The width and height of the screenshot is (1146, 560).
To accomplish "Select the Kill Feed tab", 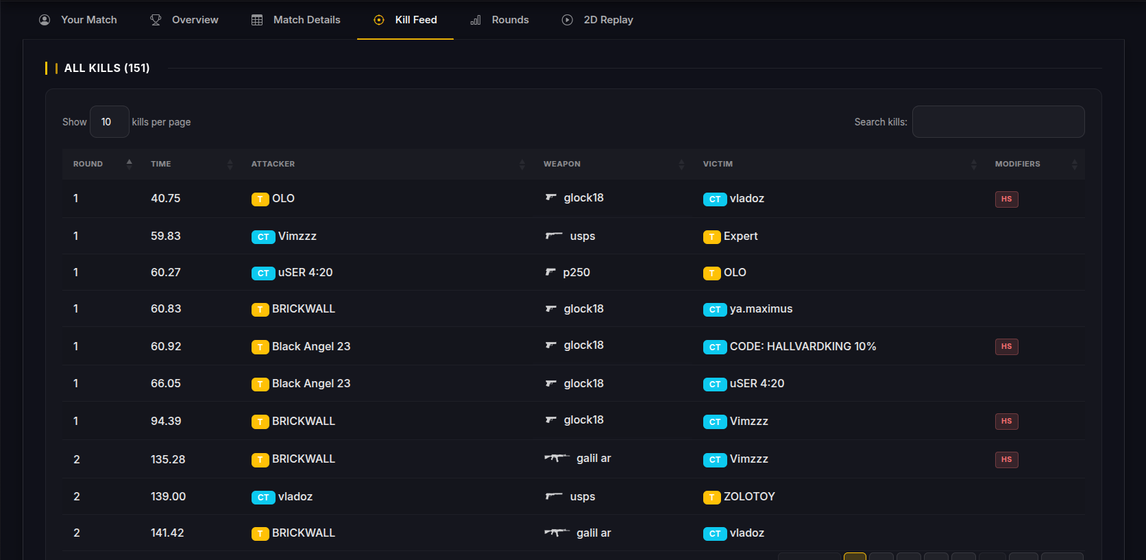I will pyautogui.click(x=405, y=20).
